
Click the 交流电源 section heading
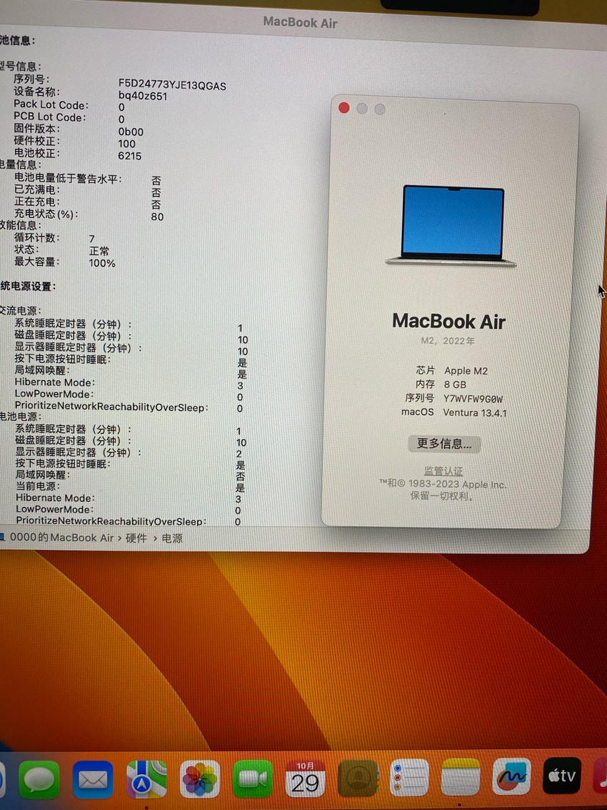tap(20, 311)
